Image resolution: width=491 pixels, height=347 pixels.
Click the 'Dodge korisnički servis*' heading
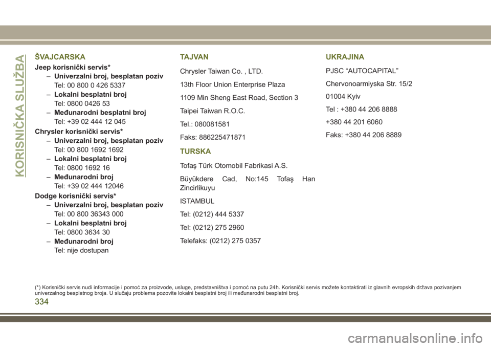(x=76, y=196)
